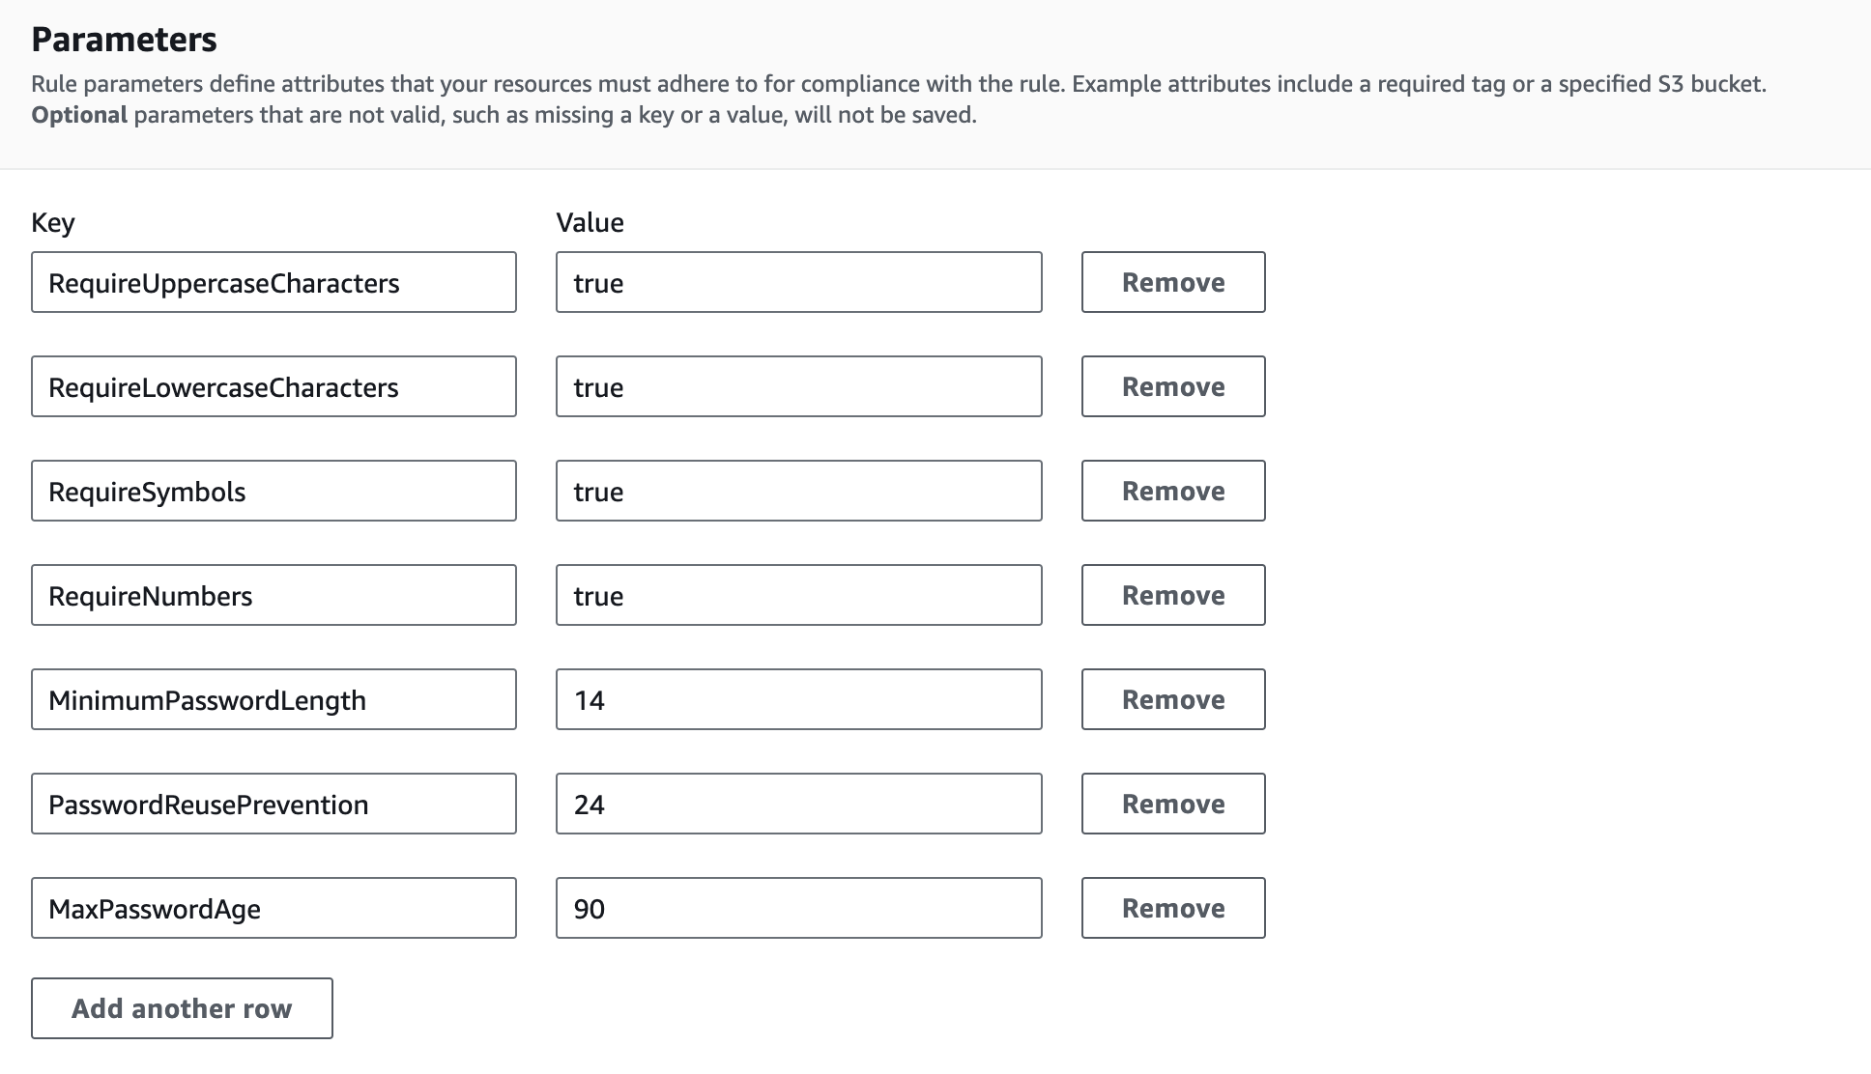
Task: Click Remove button for PasswordReusePrevention
Action: [x=1172, y=803]
